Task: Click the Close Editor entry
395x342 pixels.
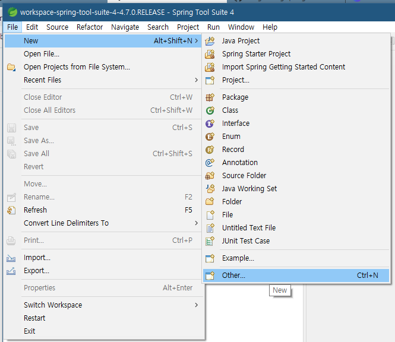Action: pyautogui.click(x=103, y=97)
